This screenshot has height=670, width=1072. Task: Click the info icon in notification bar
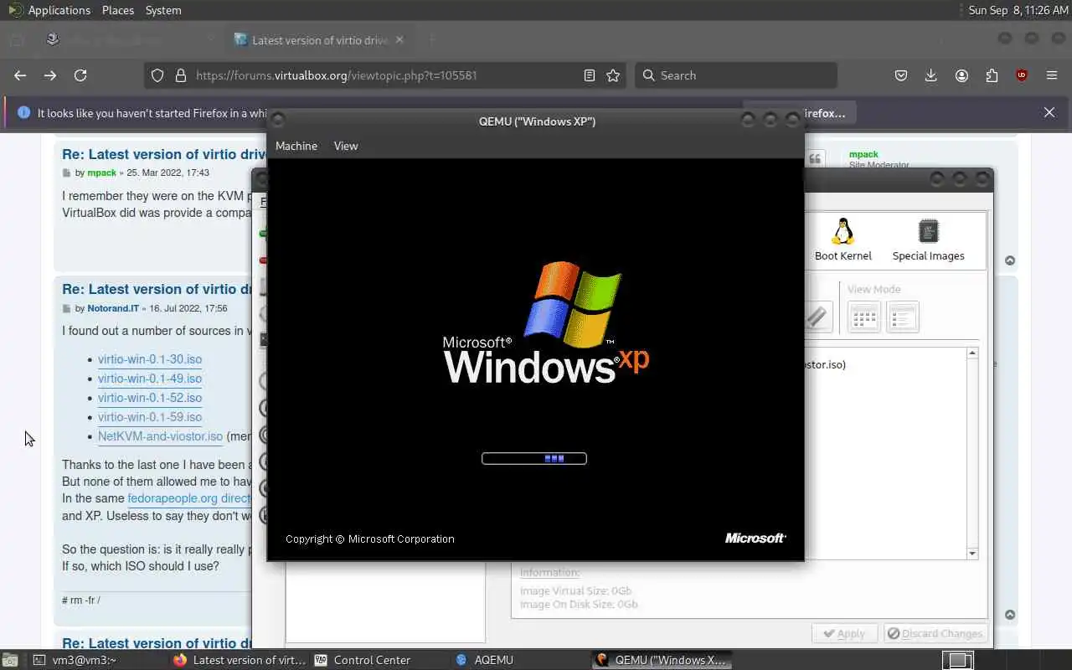tap(23, 112)
